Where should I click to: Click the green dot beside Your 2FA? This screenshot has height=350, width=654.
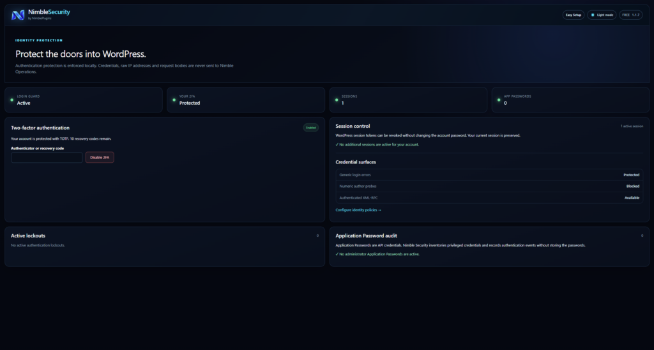click(174, 100)
